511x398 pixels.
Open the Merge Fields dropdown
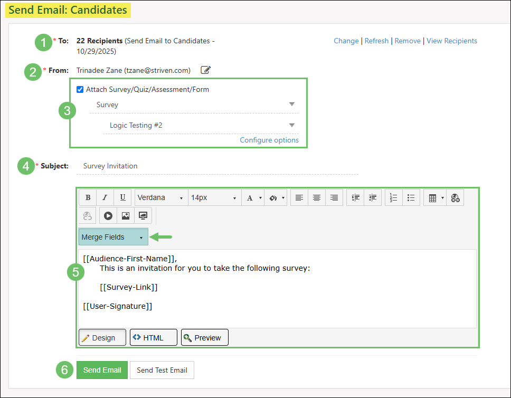[x=113, y=236]
